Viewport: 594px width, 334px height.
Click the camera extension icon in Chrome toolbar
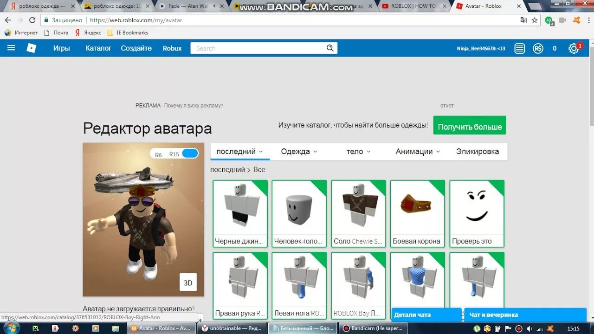pos(562,20)
